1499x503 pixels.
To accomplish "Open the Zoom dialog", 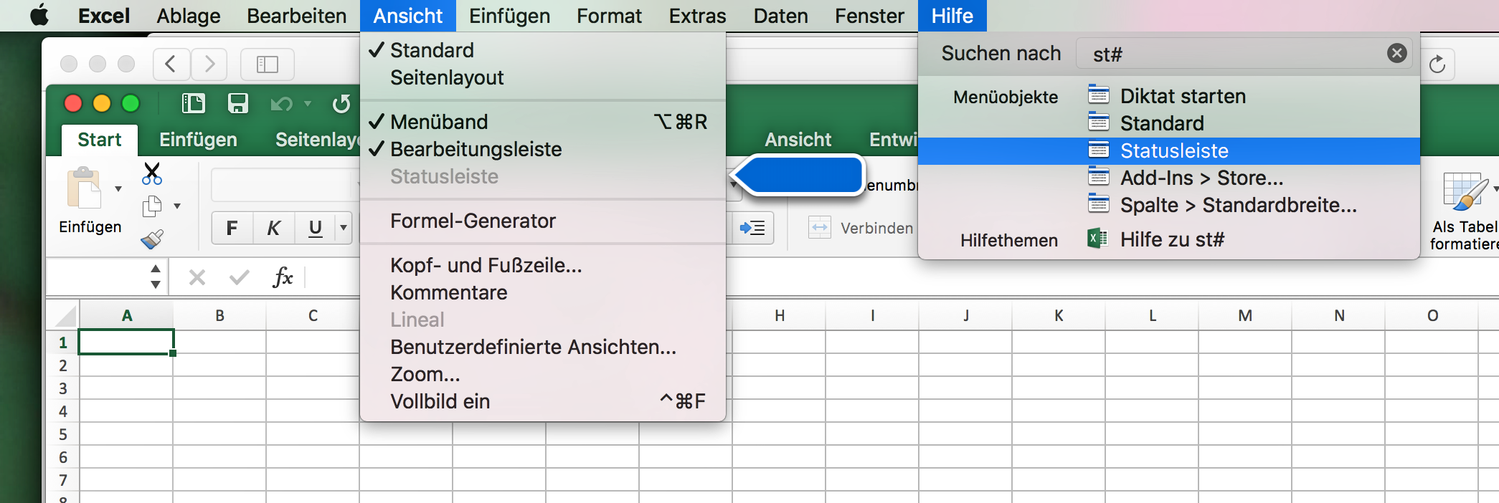I will click(543, 374).
